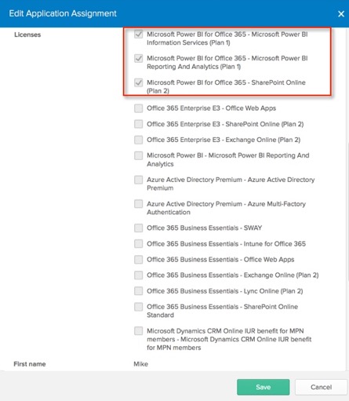Select Azure Active Directory Premium license checkbox
Viewport: 349px width, 401px height.
(139, 180)
